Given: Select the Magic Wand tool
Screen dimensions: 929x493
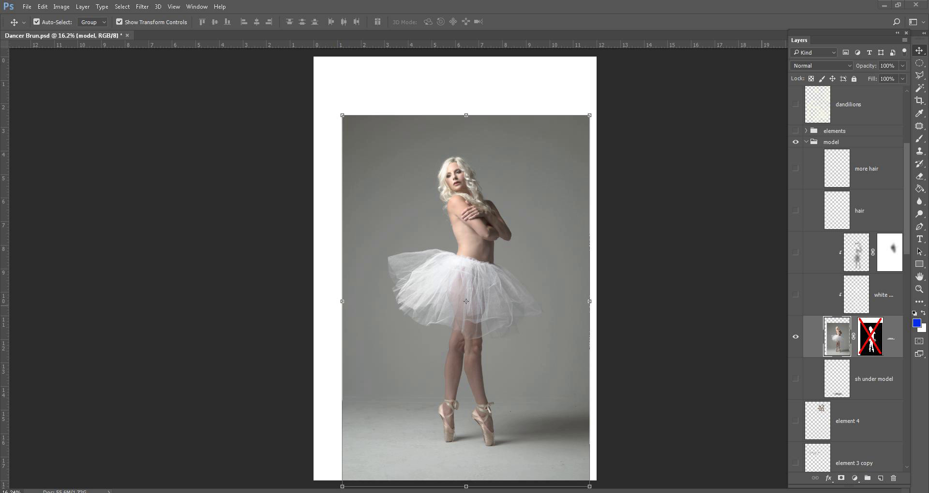Looking at the screenshot, I should tap(919, 88).
